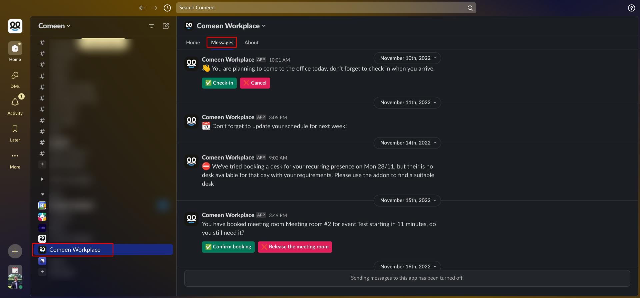
Task: Go forward with the right arrow
Action: coord(155,8)
